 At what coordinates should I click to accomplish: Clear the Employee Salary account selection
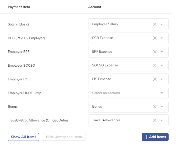coord(155,24)
